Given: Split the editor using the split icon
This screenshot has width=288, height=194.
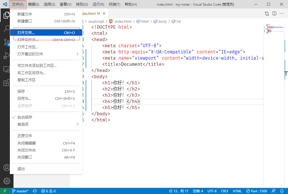Looking at the screenshot, I should point(274,13).
